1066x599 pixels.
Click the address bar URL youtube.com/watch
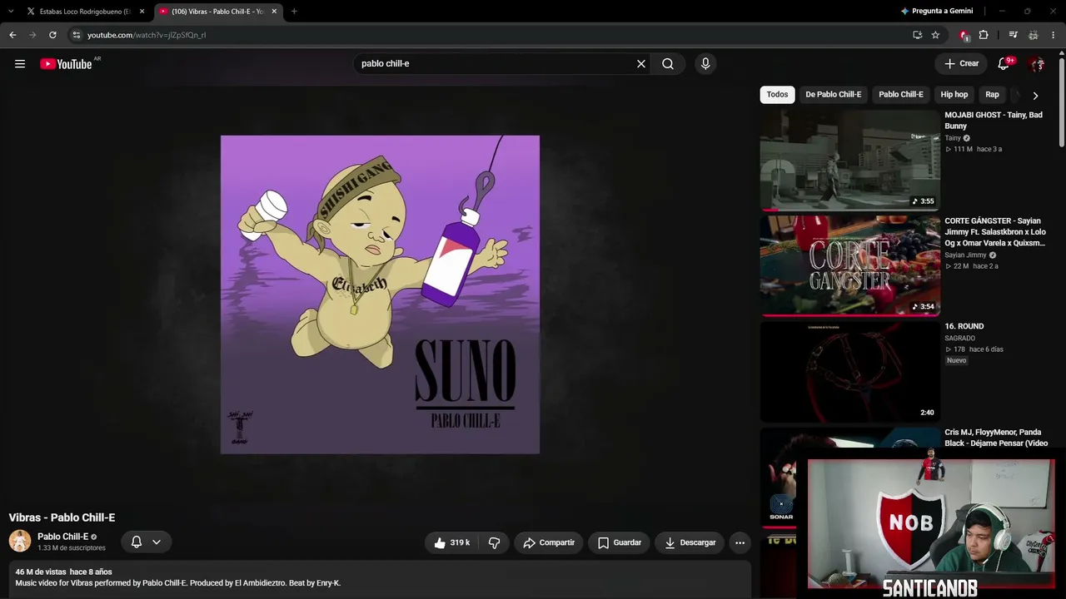147,35
